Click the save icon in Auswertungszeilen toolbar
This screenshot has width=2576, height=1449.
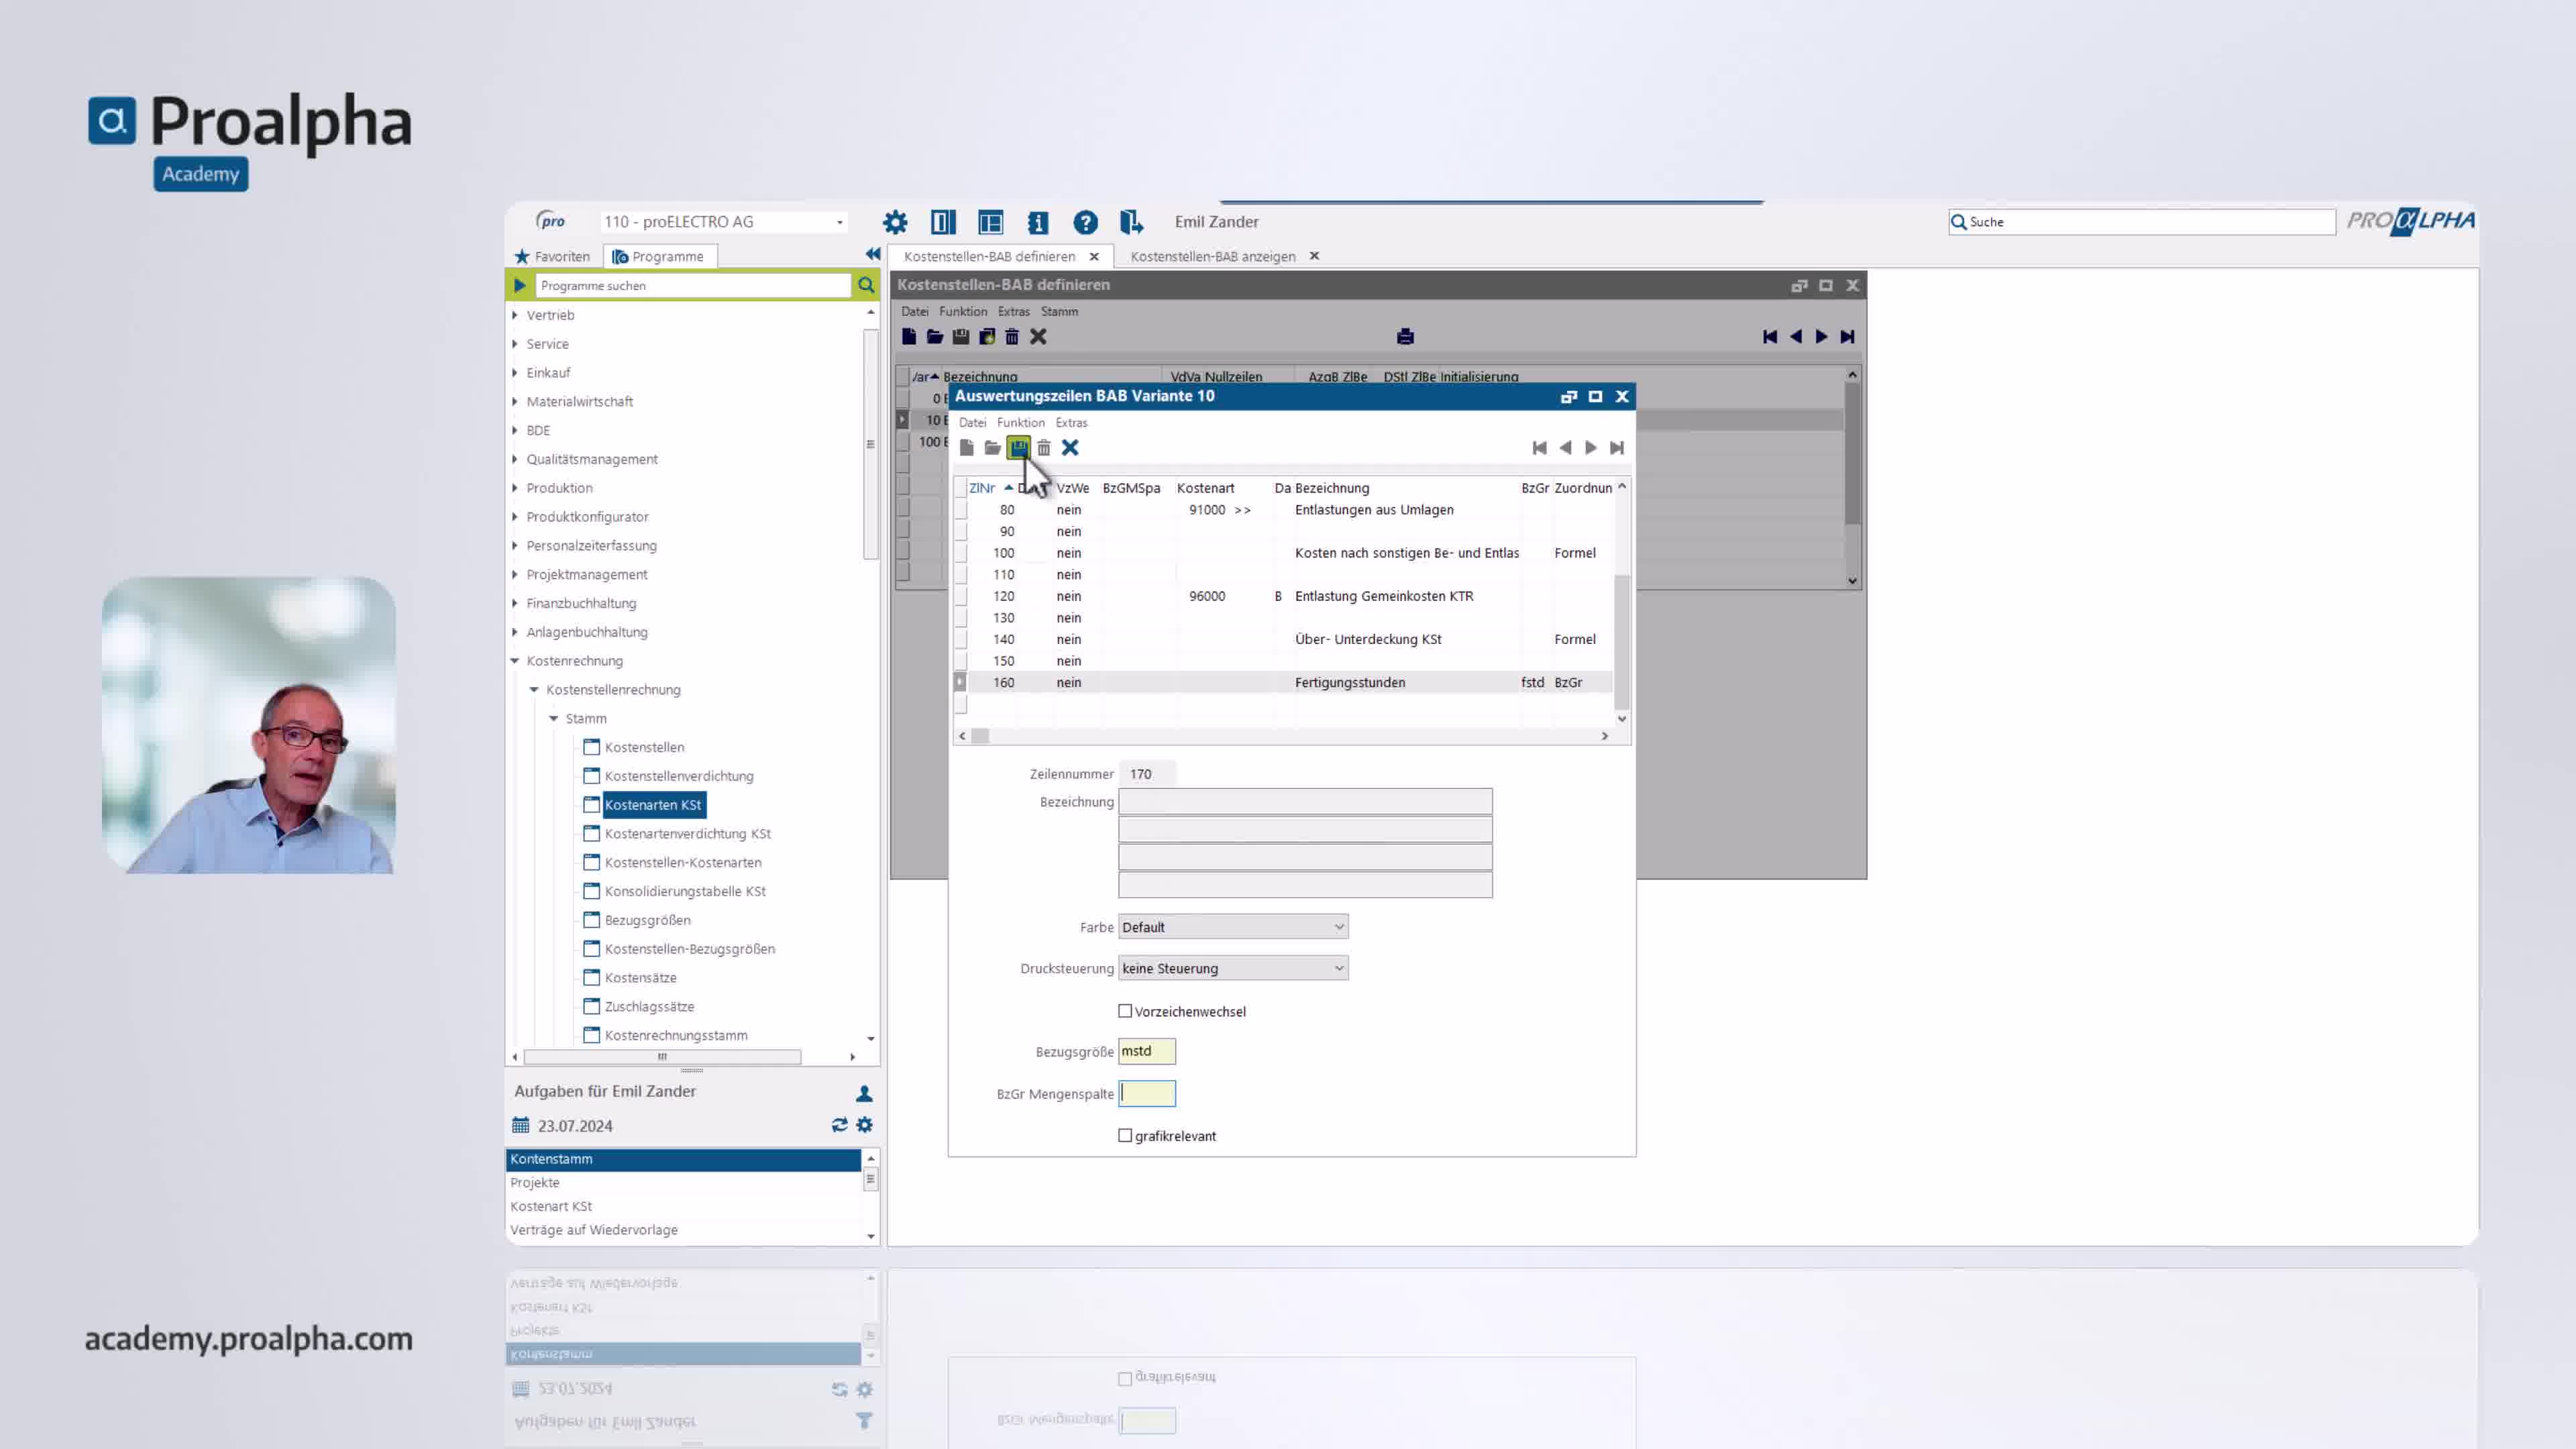(x=1018, y=447)
